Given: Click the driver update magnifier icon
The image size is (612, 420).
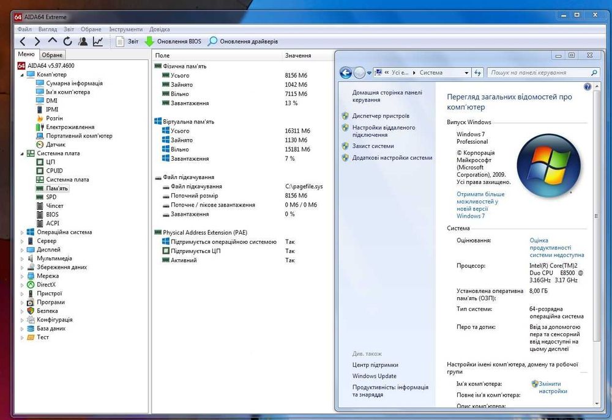Looking at the screenshot, I should coord(212,42).
